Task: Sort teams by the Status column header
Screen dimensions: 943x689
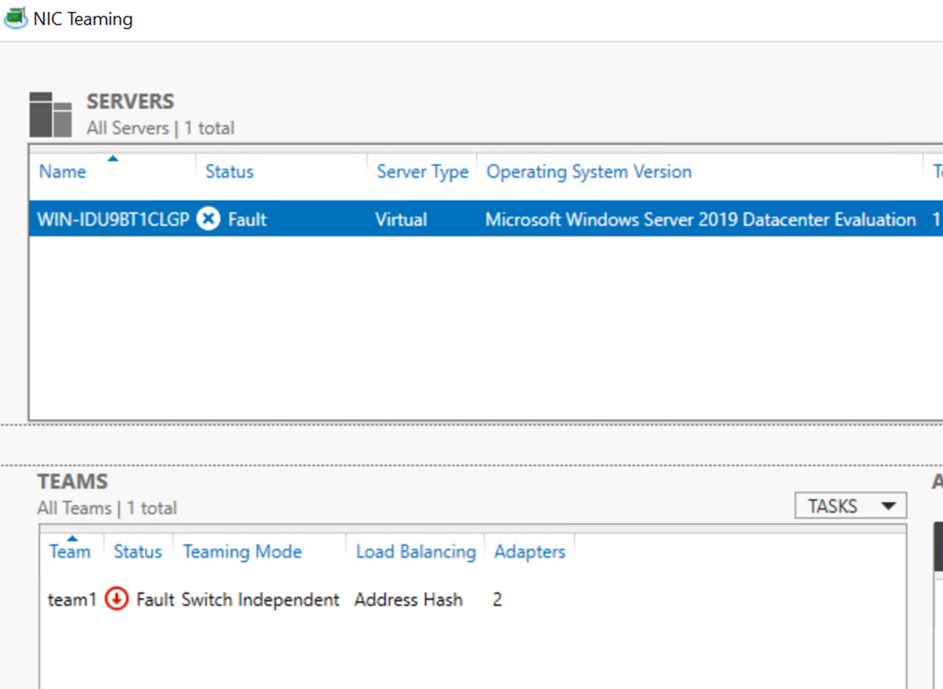Action: point(138,551)
